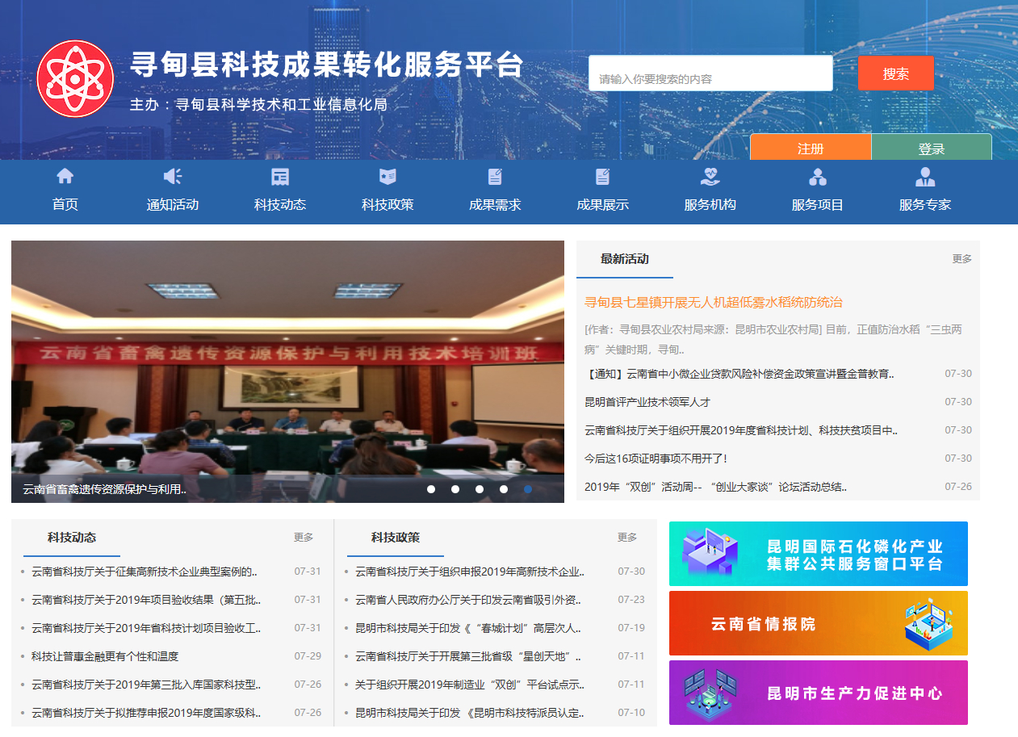The width and height of the screenshot is (1018, 737).
Task: Select the active blue carousel dot
Action: pyautogui.click(x=528, y=489)
